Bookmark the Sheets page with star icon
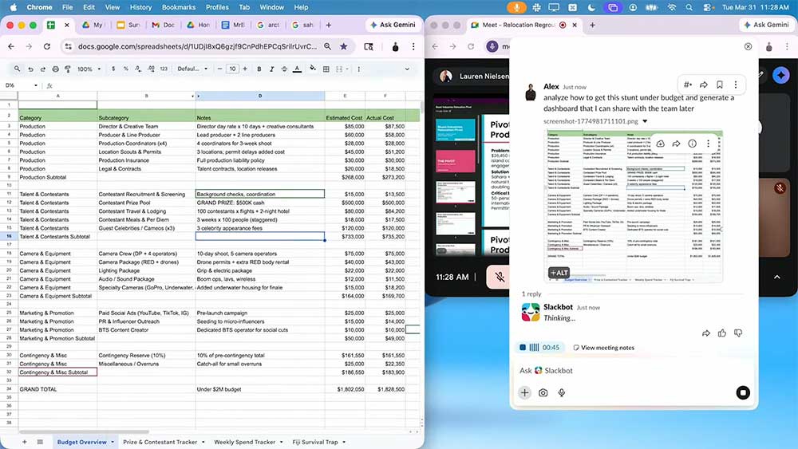The height and width of the screenshot is (449, 798). (x=344, y=46)
